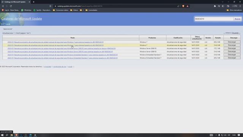Open a new tab with the plus button

point(34,2)
